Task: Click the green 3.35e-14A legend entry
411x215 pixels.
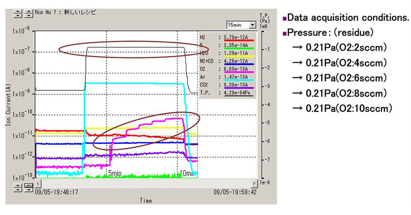Action: (236, 46)
